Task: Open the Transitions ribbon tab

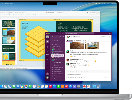Action: 21,15
